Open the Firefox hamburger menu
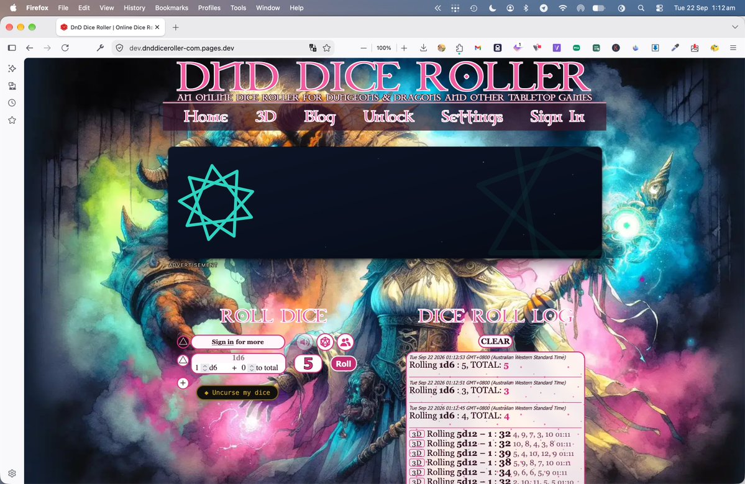 point(733,48)
